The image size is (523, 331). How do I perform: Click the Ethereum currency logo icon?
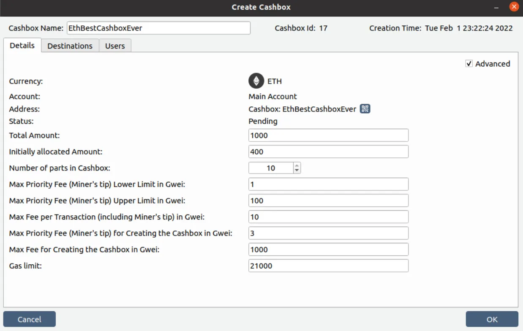256,81
